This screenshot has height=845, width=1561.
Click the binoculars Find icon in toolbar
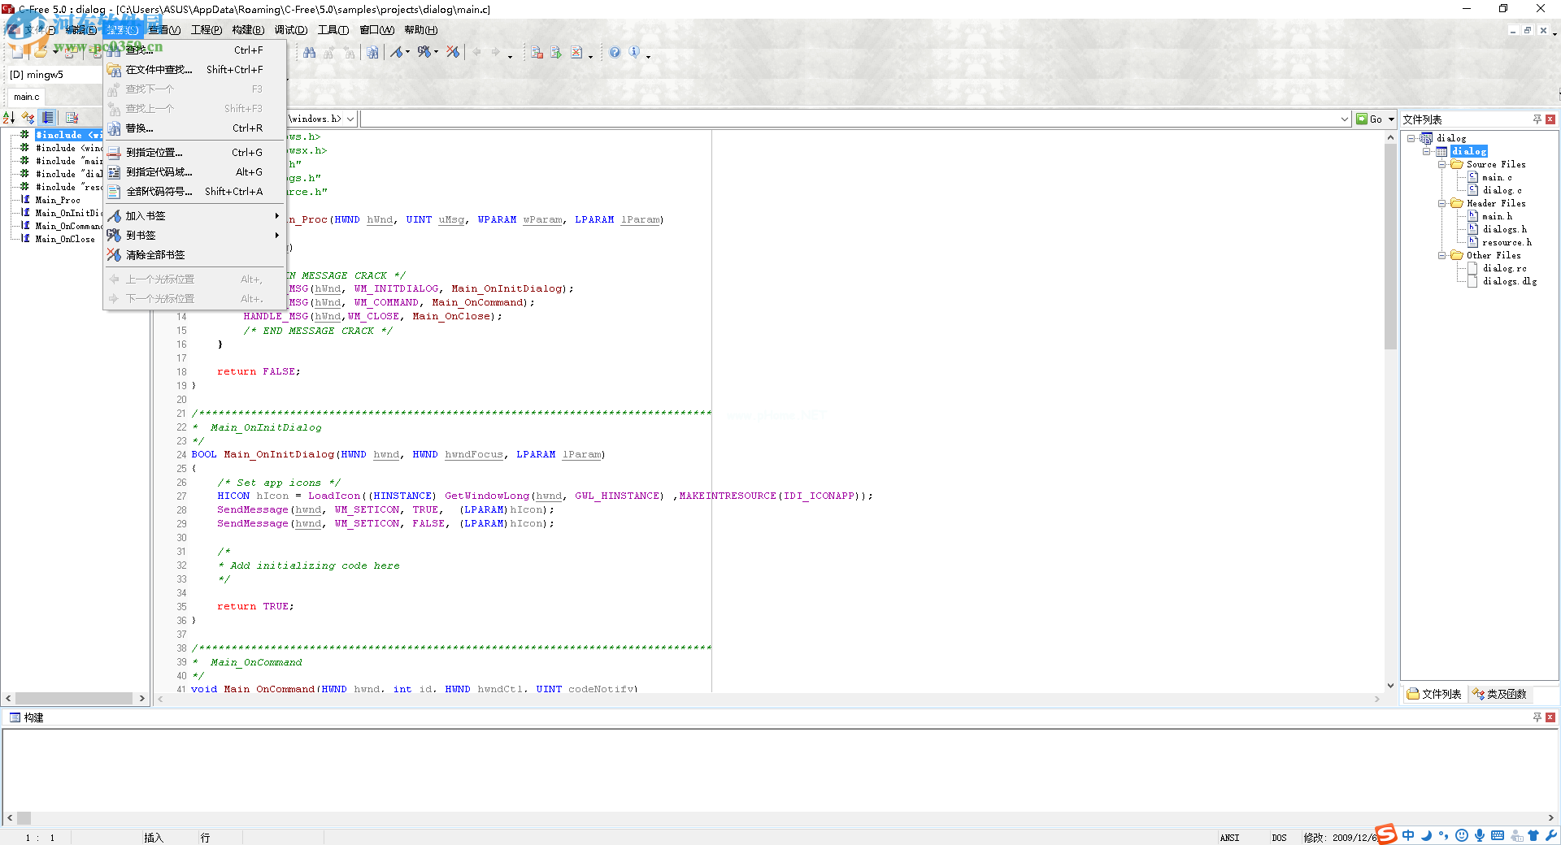(x=309, y=53)
